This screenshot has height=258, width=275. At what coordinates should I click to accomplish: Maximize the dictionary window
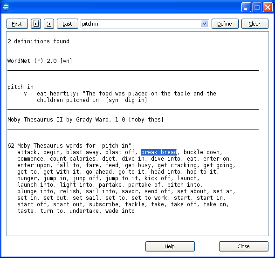[x=257, y=7]
